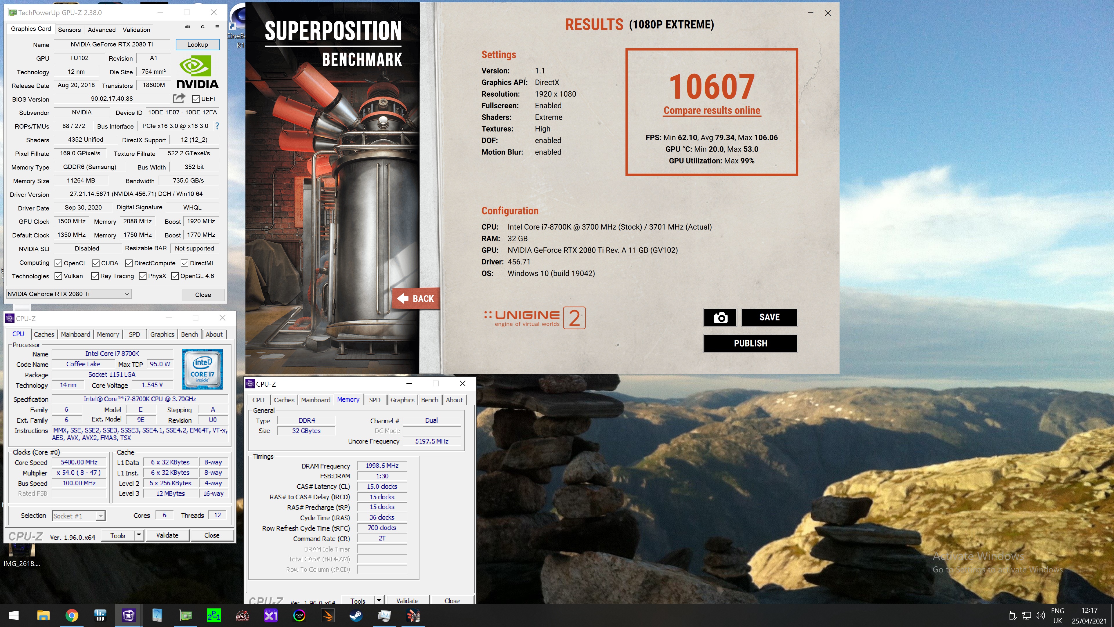Switch to the Validation tab in GPU-Z
Image resolution: width=1114 pixels, height=627 pixels.
click(136, 29)
